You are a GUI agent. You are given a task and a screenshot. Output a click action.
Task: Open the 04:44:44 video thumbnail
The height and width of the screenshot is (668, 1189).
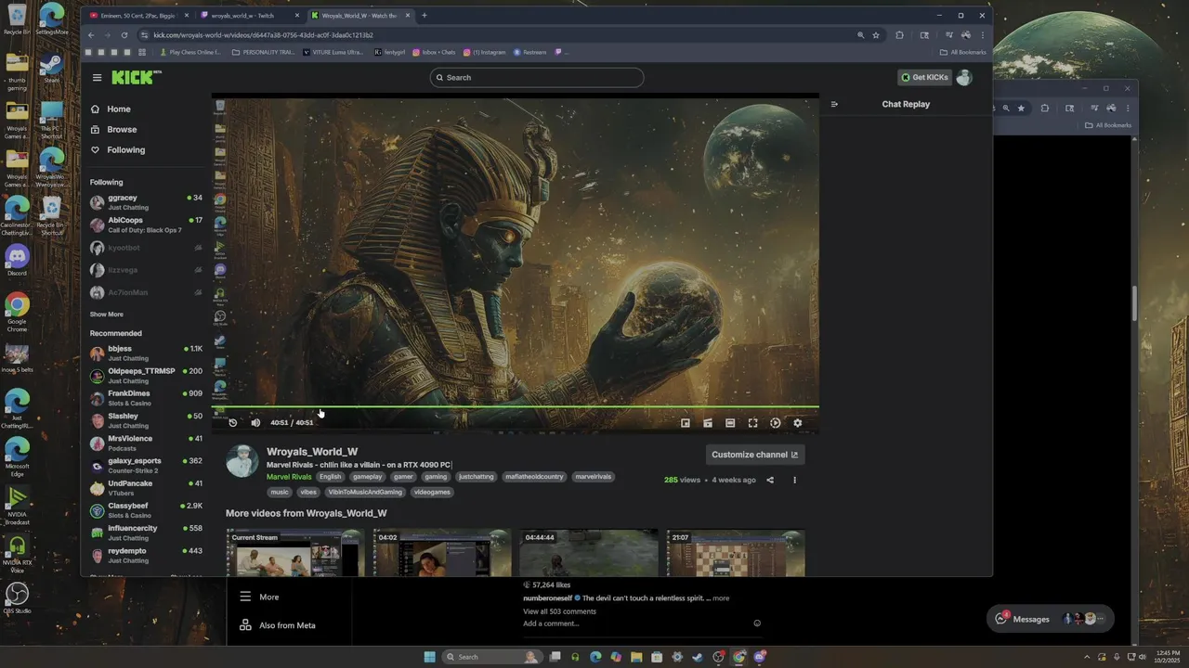click(x=589, y=553)
